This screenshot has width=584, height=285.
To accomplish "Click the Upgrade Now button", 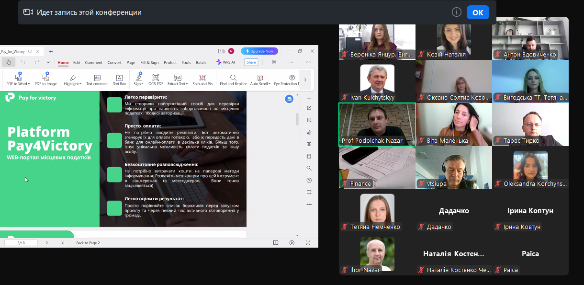I will click(259, 51).
